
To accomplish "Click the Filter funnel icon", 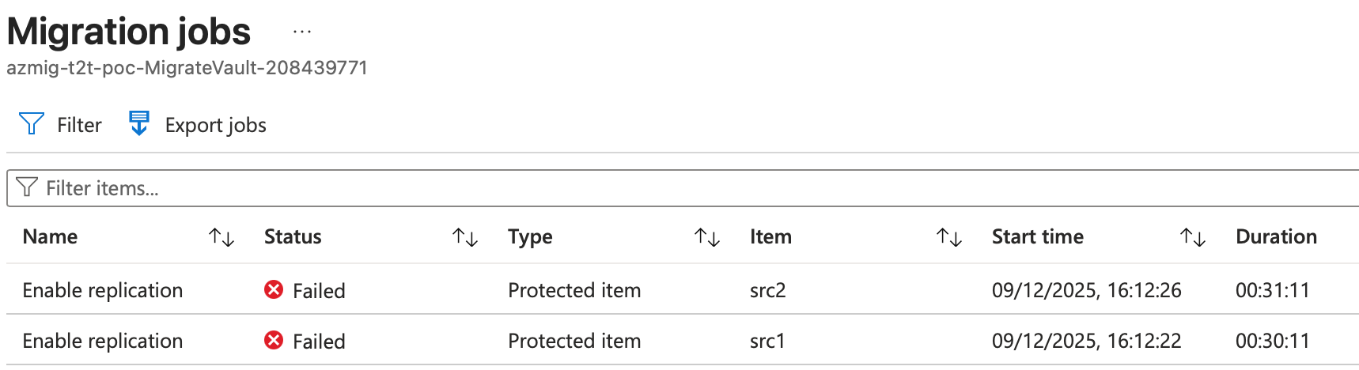I will [x=31, y=124].
